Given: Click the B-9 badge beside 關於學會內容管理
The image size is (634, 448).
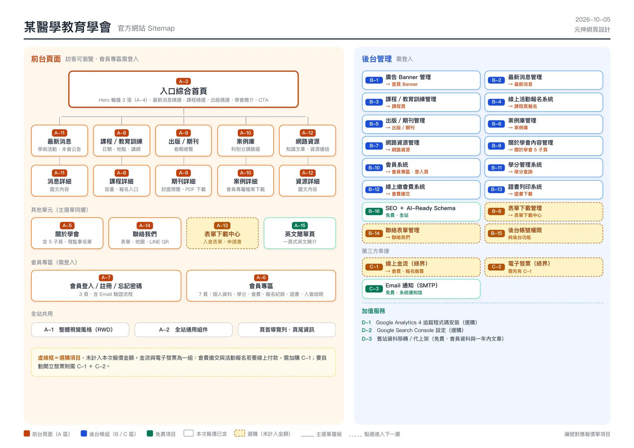Looking at the screenshot, I should tap(497, 146).
